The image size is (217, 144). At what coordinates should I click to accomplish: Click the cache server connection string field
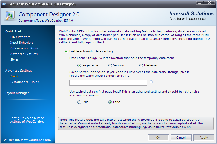[x=108, y=83]
